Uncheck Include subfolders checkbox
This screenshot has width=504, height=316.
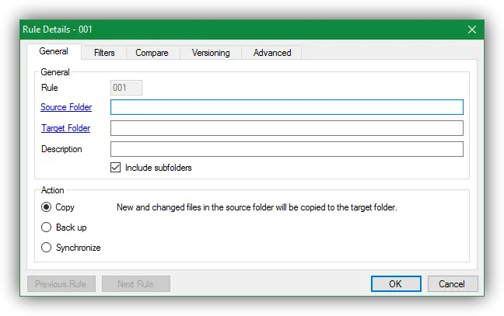pyautogui.click(x=115, y=168)
